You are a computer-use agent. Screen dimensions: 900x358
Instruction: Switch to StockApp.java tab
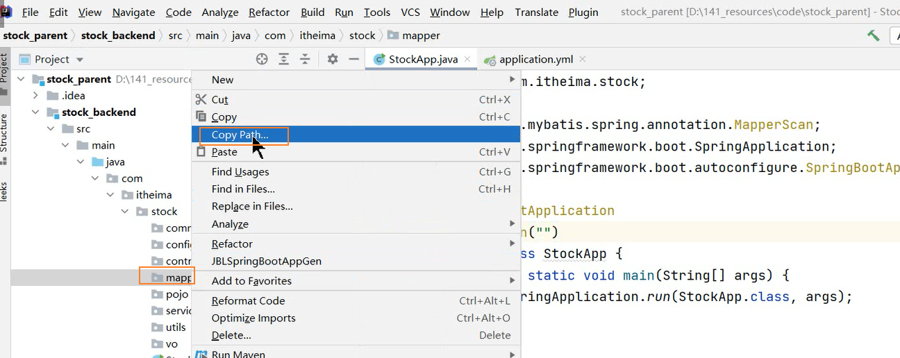tap(423, 59)
